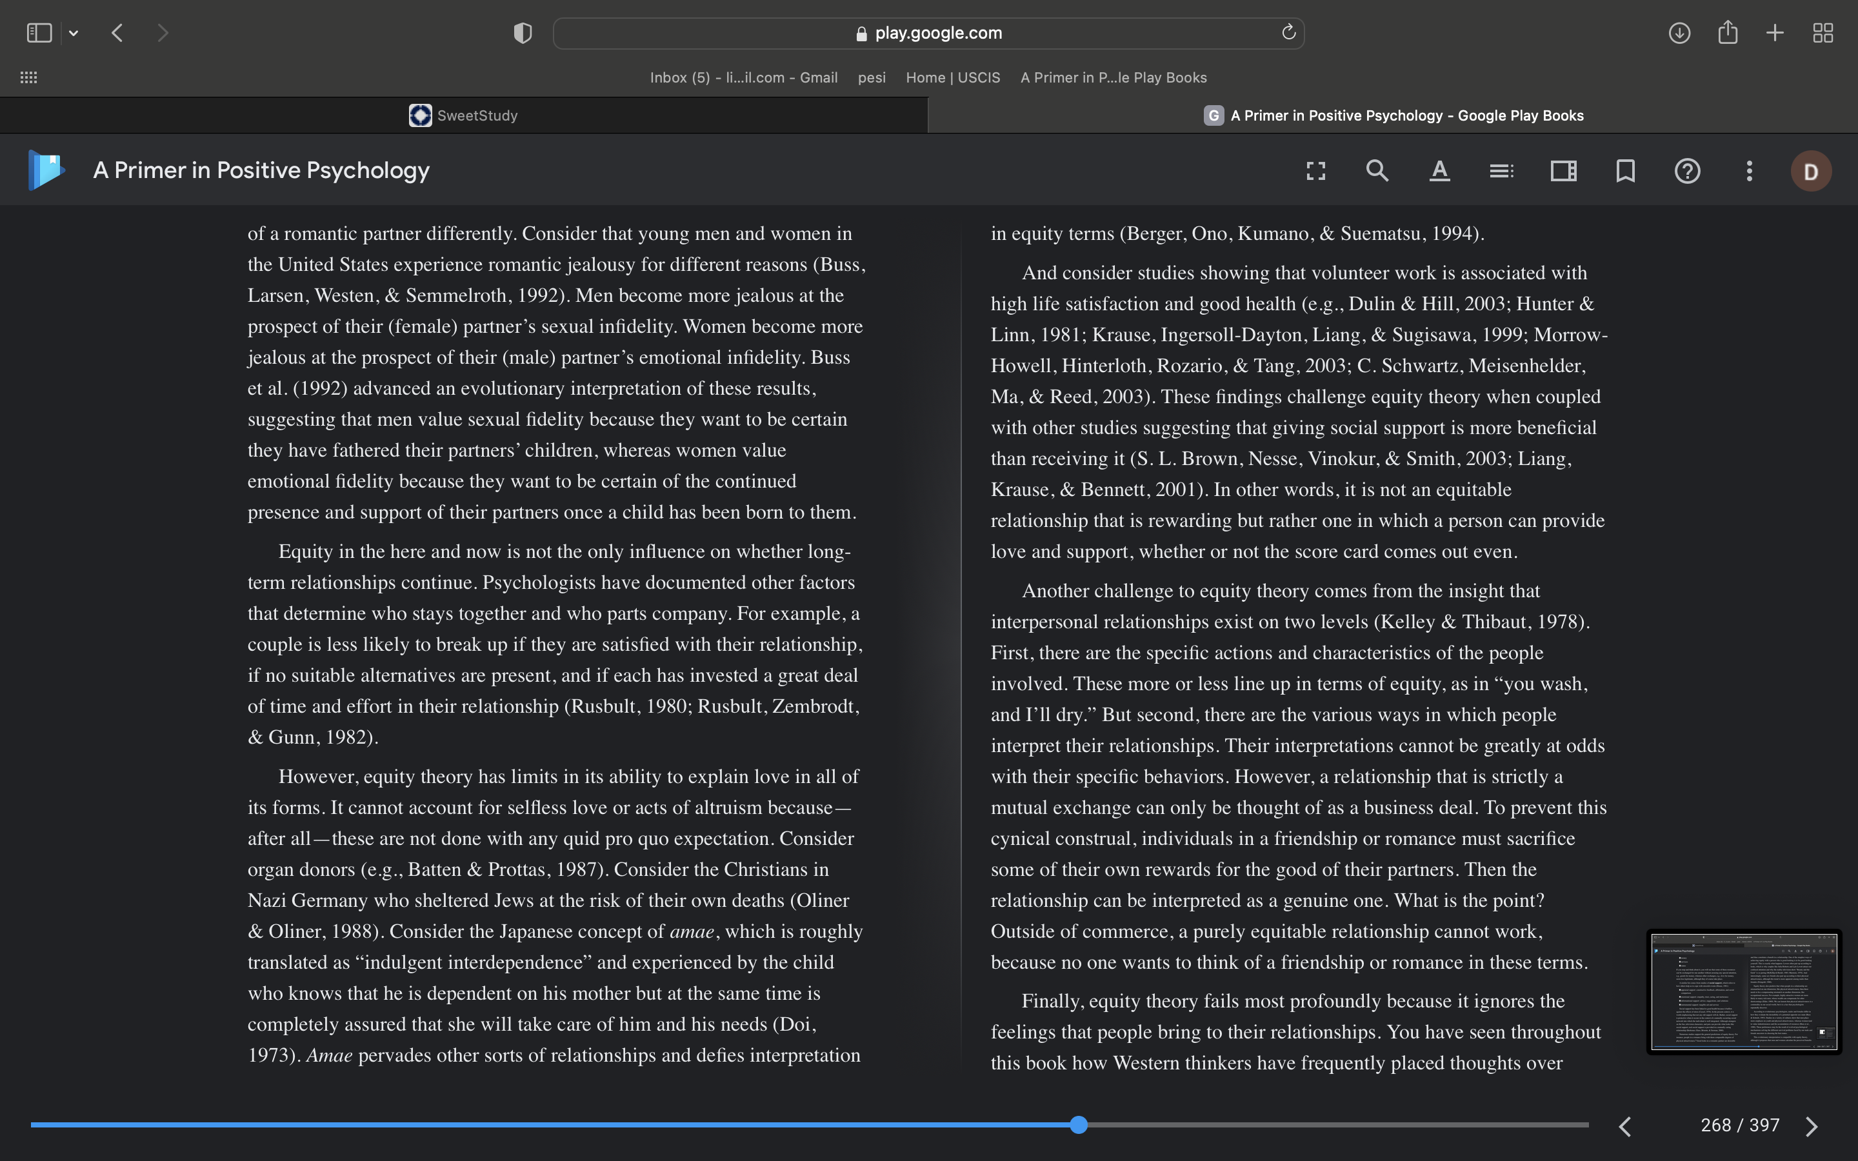Open the D account avatar

[x=1811, y=170]
